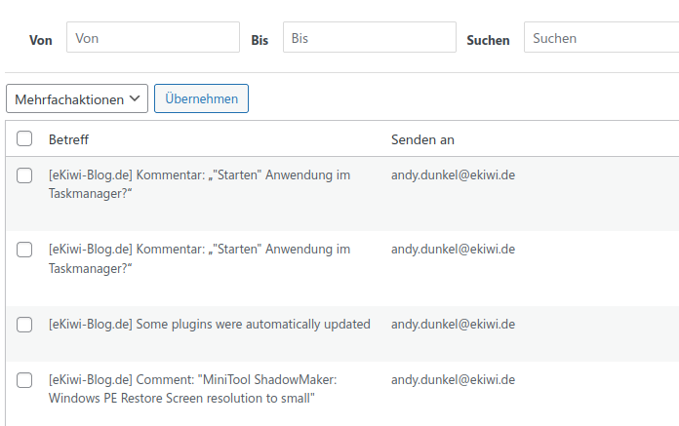The image size is (679, 426).
Task: Click recipient address in the plugins updated row
Action: click(x=453, y=325)
